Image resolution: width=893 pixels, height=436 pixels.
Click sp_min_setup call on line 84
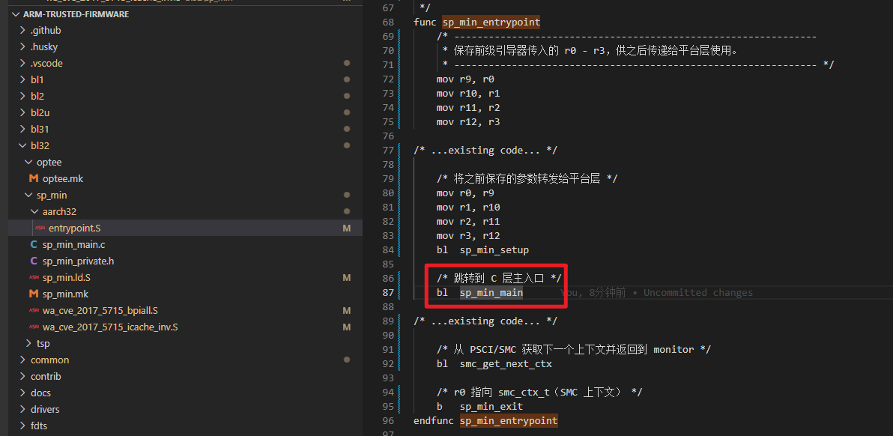(x=494, y=250)
